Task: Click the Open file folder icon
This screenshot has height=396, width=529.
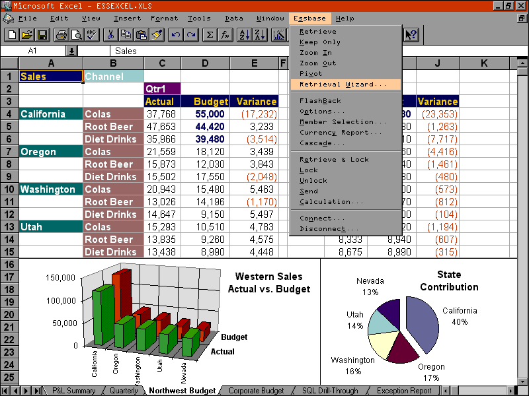Action: (27, 35)
